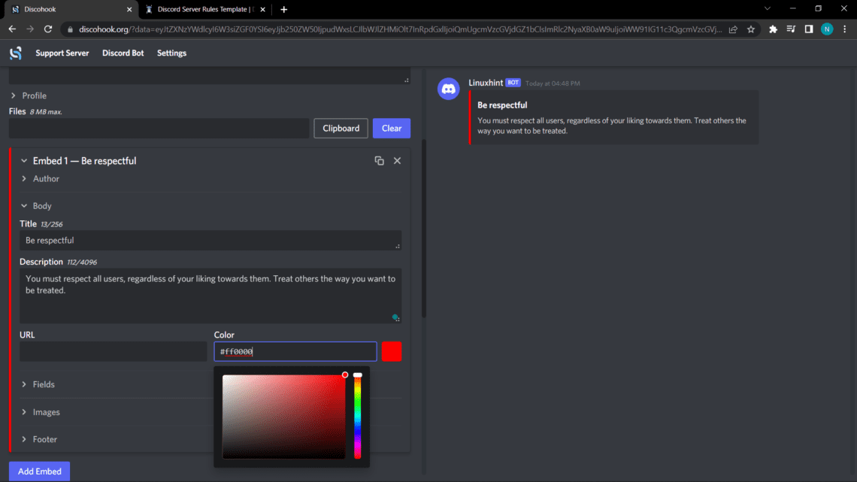Expand the Author section
This screenshot has height=482, width=857.
40,179
